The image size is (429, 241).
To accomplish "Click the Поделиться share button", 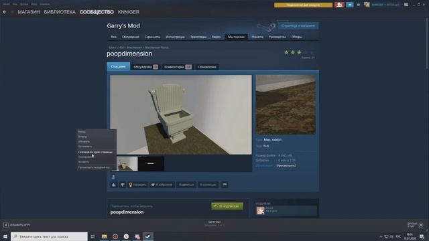I will pos(186,185).
